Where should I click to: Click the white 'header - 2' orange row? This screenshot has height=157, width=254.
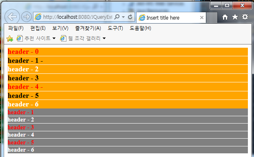(x=128, y=69)
